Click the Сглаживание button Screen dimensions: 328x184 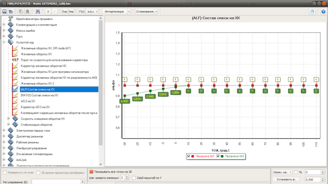145,12
